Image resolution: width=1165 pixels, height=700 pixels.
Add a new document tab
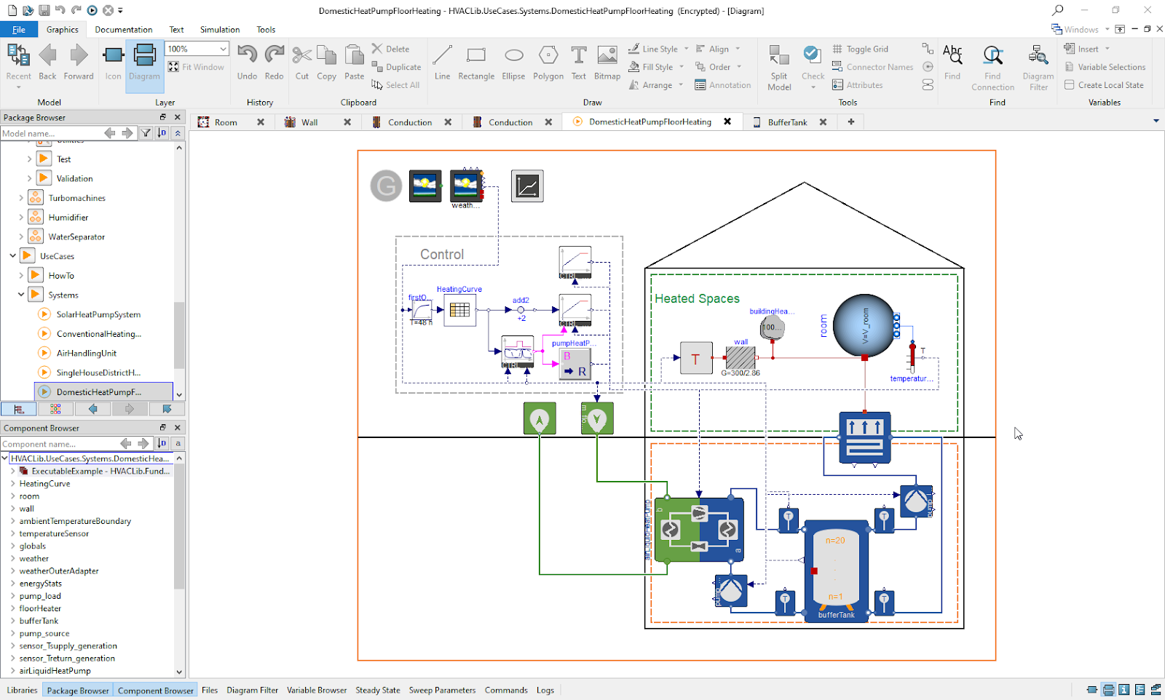(851, 122)
